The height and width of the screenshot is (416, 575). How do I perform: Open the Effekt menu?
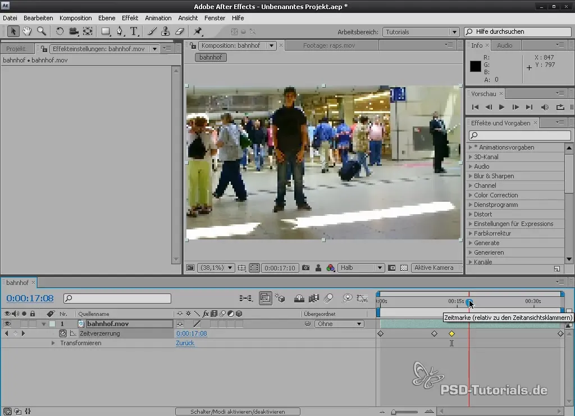(x=130, y=18)
